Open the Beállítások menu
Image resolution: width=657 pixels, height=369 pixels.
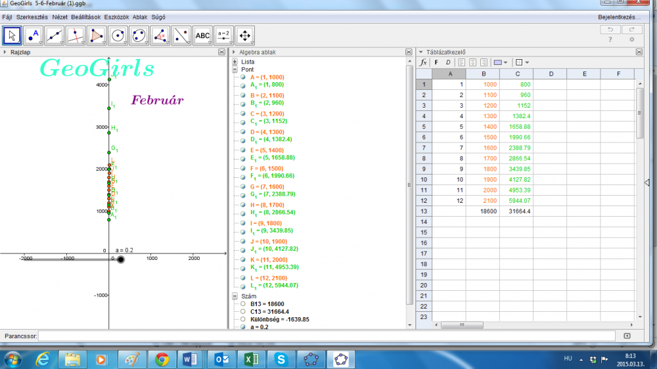click(x=86, y=16)
